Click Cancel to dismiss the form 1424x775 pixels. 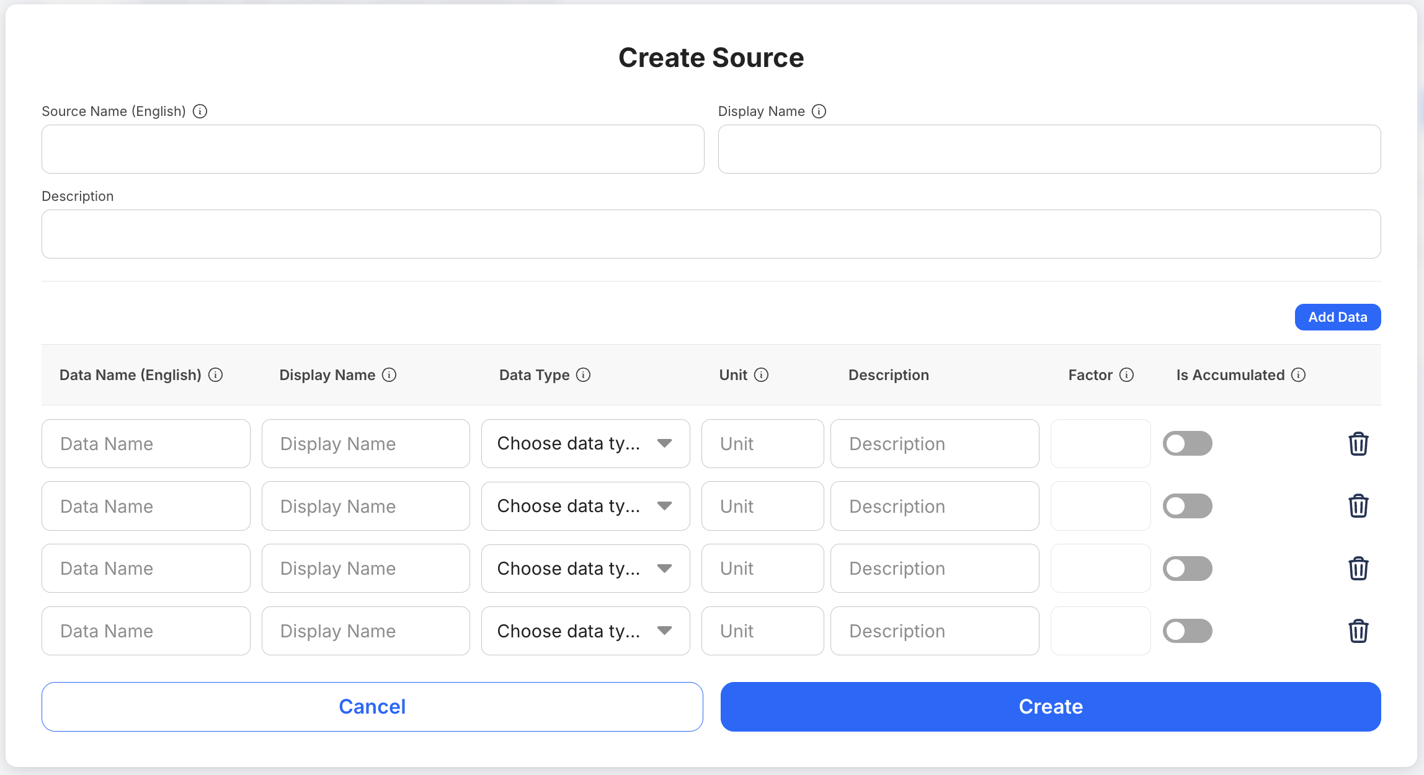tap(372, 706)
